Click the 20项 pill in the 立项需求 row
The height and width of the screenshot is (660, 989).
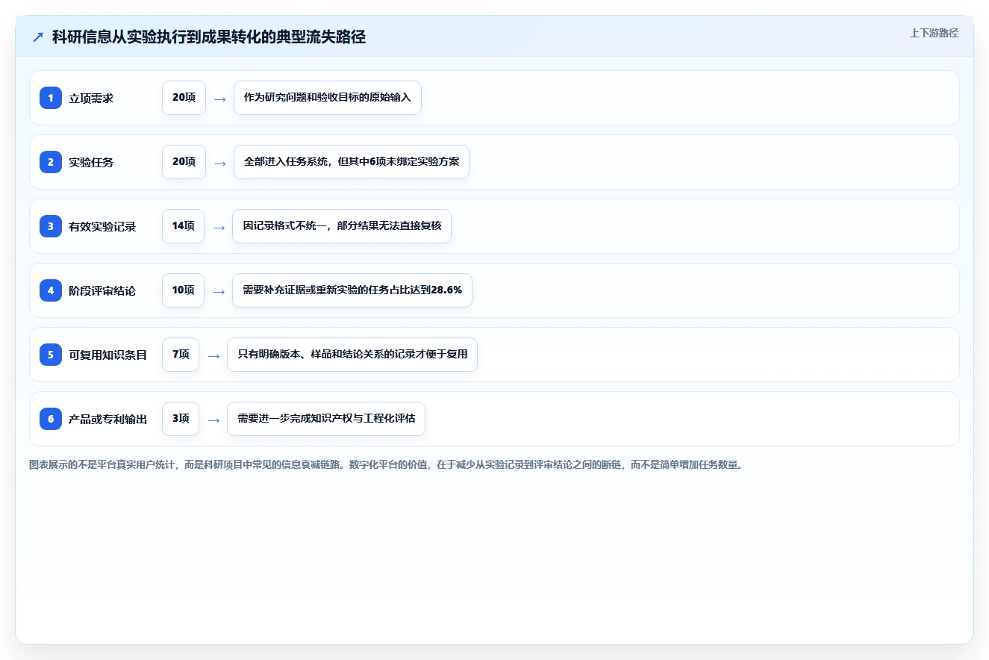(x=184, y=98)
